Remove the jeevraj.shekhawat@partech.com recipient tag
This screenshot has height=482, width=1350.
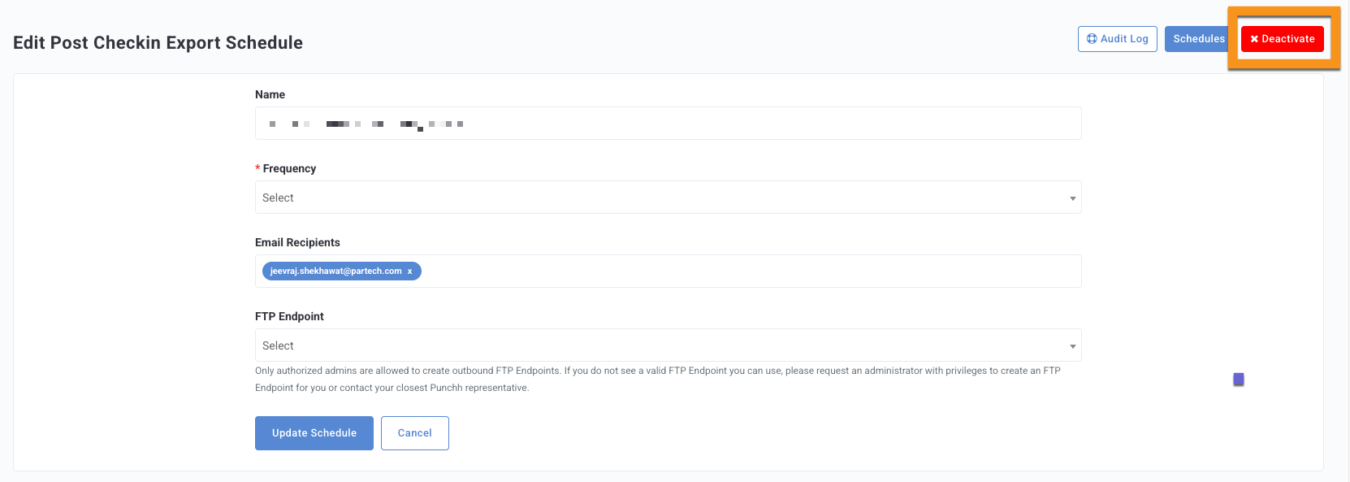(x=409, y=271)
